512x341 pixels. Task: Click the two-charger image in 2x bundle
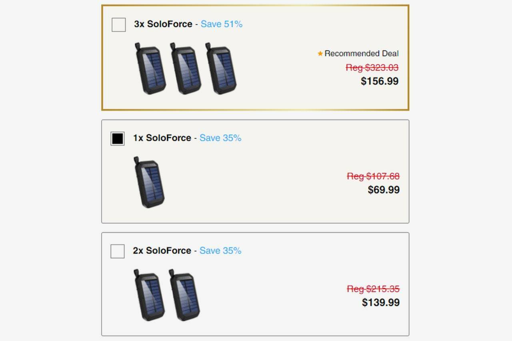pyautogui.click(x=166, y=295)
